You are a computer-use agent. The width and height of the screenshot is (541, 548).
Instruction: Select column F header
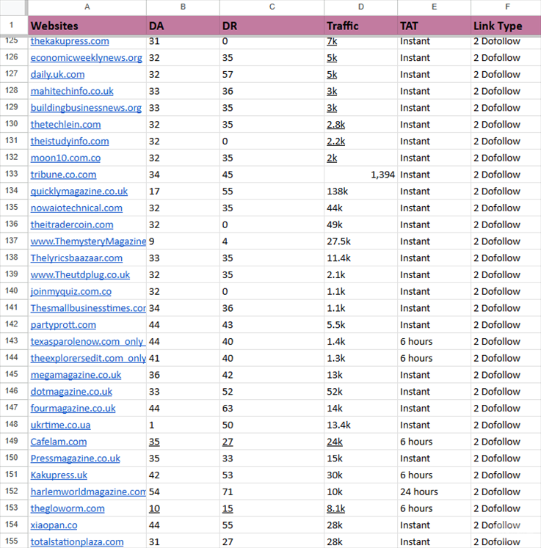[506, 7]
